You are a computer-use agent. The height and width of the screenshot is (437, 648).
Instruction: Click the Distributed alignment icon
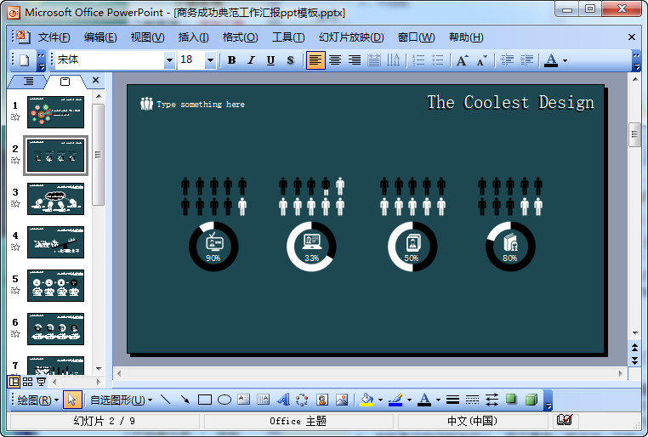(x=373, y=60)
